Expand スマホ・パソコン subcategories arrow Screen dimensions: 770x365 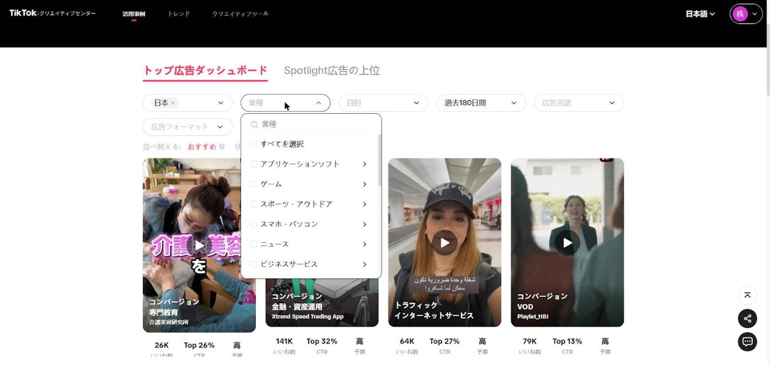365,224
